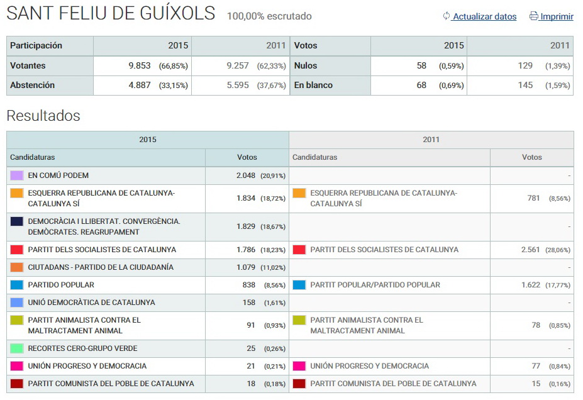
Task: Click the orange Ciutadans color swatch
Action: 17,267
